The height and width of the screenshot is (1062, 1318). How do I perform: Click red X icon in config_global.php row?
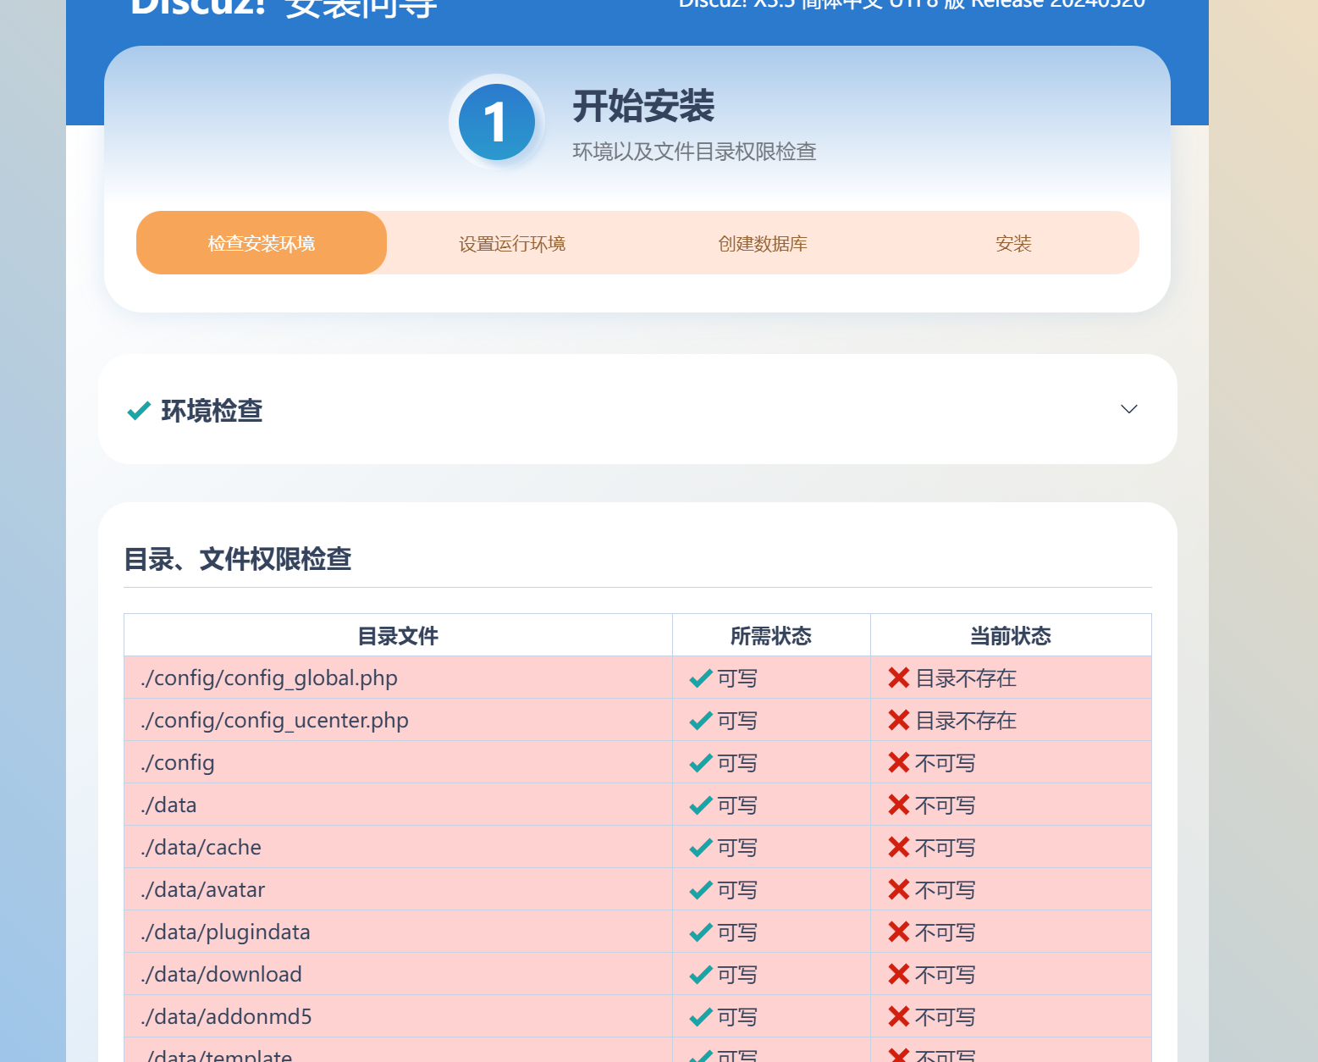[899, 678]
